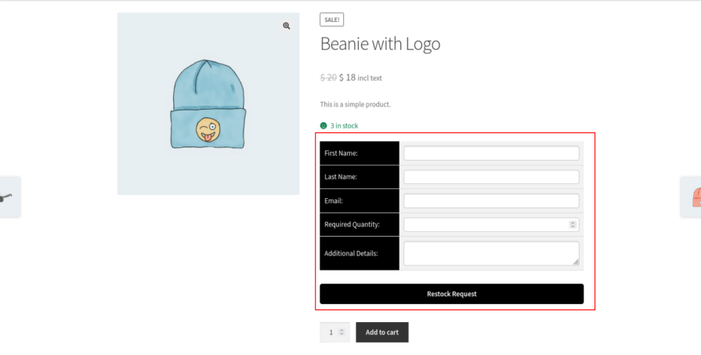Click the magnifier zoom icon on product image
The image size is (701, 355).
pyautogui.click(x=287, y=26)
